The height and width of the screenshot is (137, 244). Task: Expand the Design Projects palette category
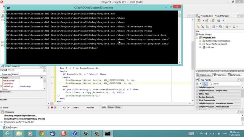[x=197, y=97]
